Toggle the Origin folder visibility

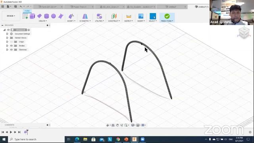(12, 42)
